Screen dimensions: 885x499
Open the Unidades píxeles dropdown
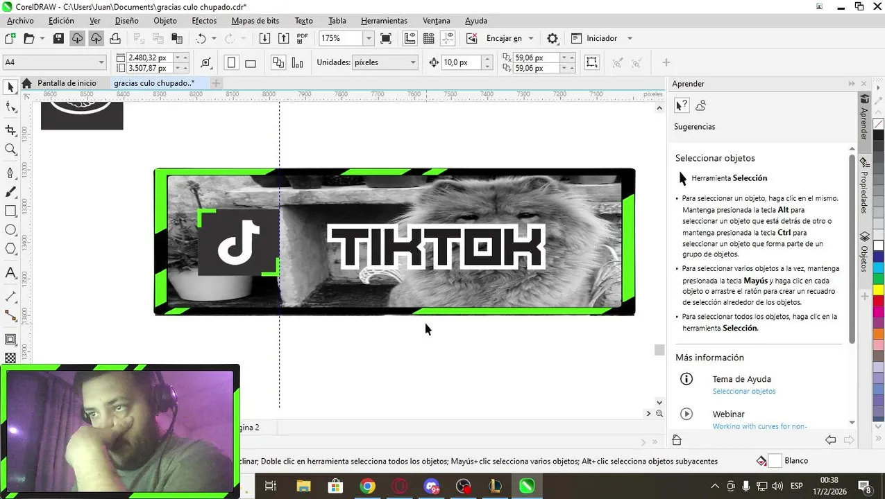(412, 62)
